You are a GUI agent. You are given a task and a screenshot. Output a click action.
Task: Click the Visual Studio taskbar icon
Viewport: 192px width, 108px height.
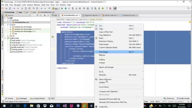coord(65,106)
